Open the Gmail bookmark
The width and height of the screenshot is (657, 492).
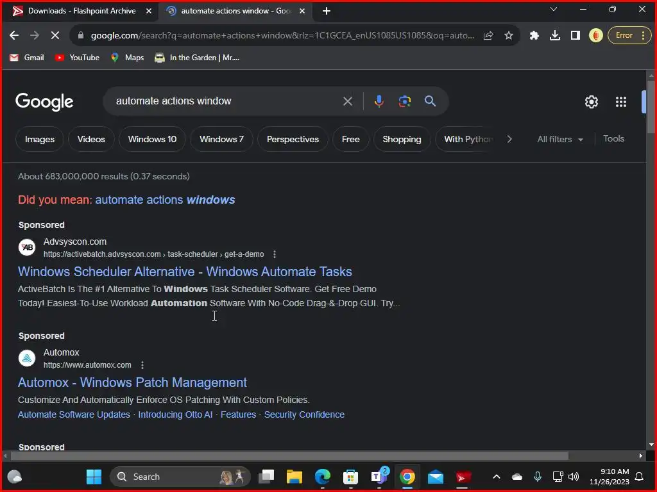pos(27,58)
